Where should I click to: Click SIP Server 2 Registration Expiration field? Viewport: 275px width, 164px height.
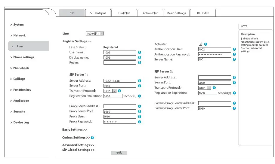(208, 93)
